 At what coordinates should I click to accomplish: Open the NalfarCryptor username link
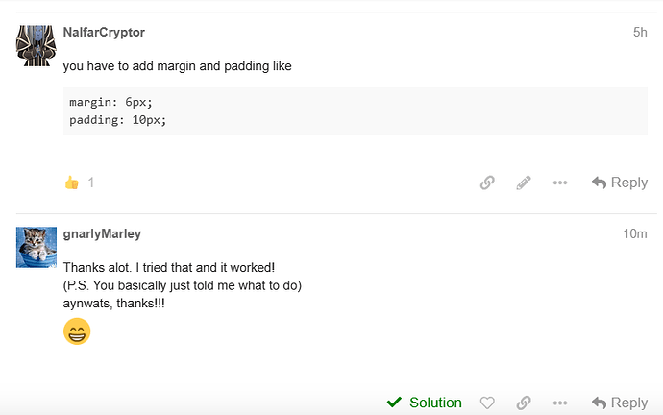[104, 33]
